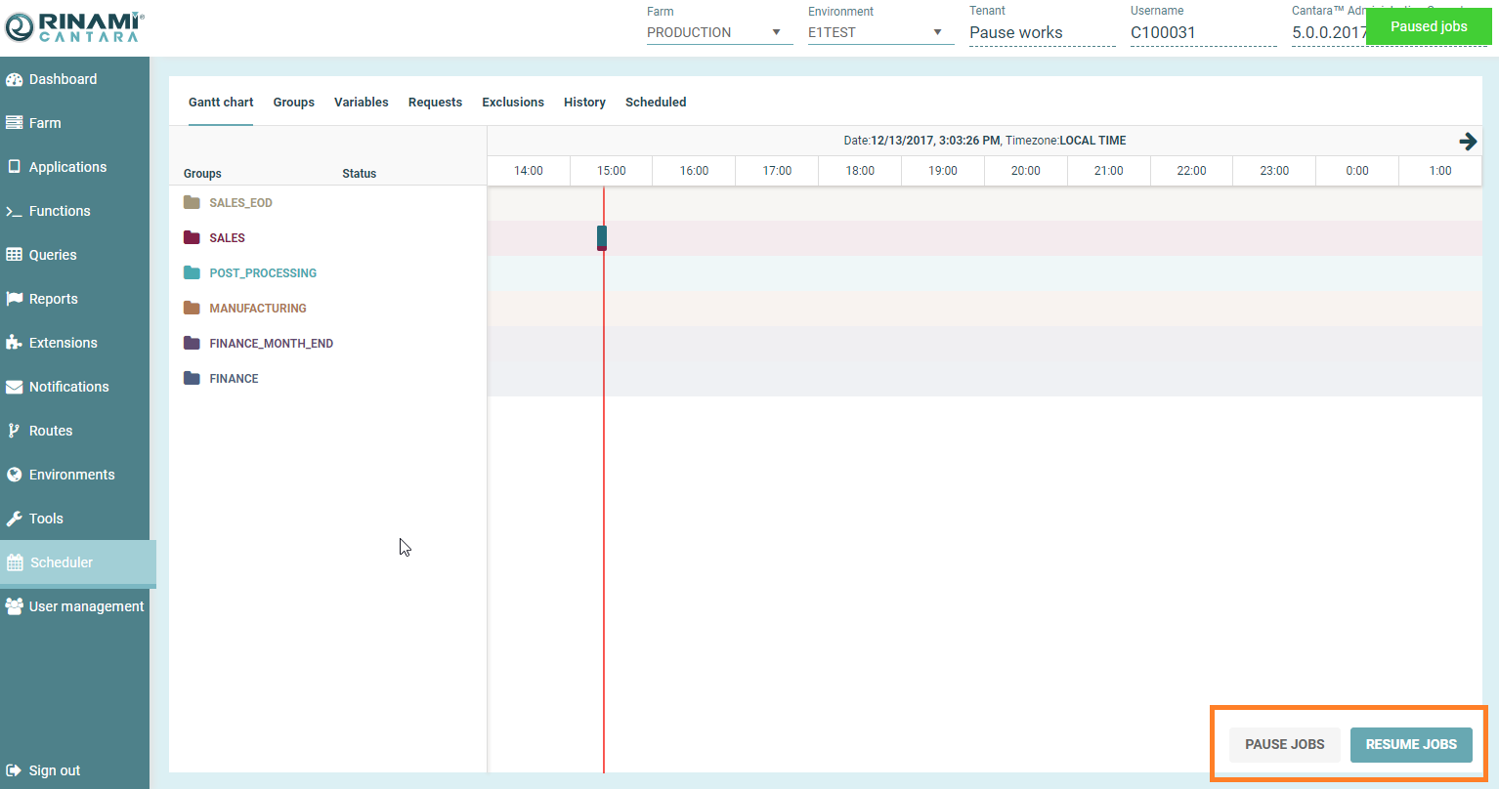The image size is (1499, 789).
Task: Click the Notifications envelope icon
Action: (x=14, y=387)
